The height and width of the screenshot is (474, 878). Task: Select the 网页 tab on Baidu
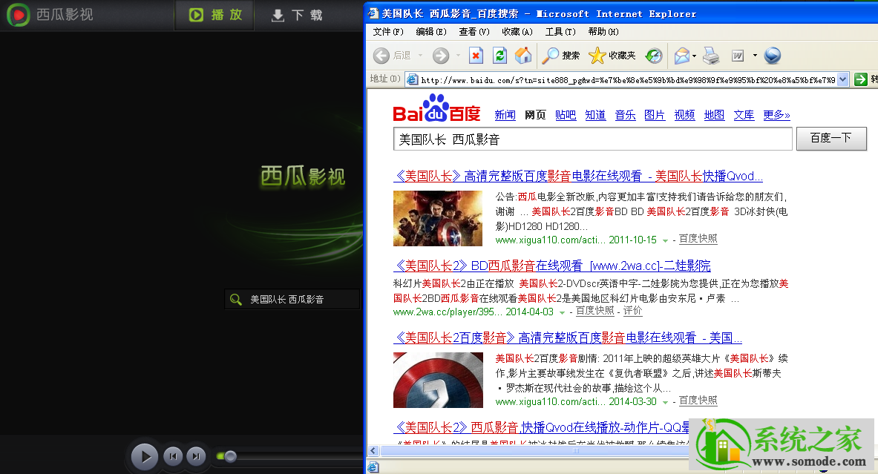coord(535,115)
